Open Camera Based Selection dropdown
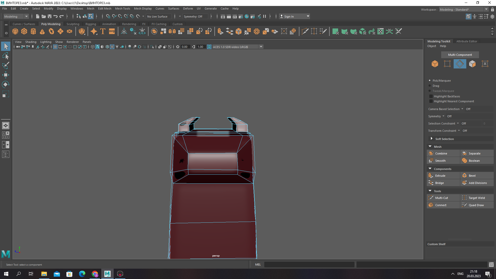 coord(446,109)
